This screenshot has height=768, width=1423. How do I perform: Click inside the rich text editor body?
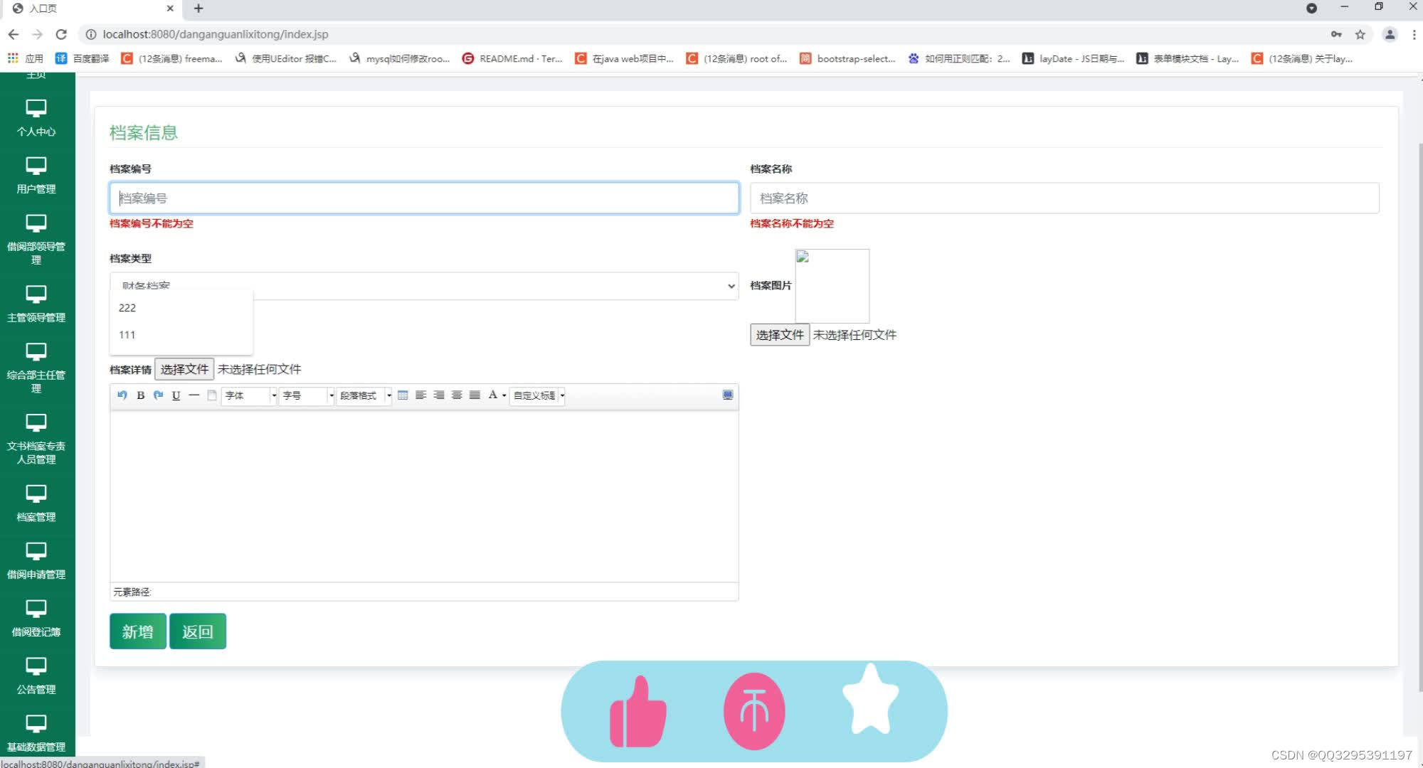click(424, 496)
